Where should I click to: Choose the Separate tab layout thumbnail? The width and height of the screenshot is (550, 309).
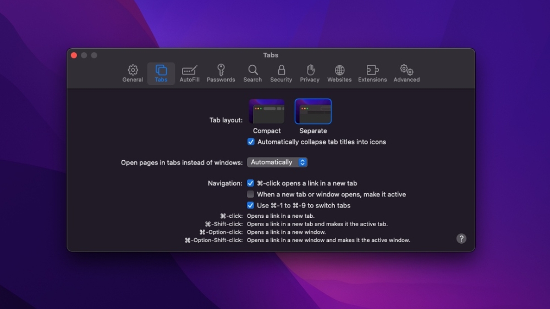[x=313, y=111]
